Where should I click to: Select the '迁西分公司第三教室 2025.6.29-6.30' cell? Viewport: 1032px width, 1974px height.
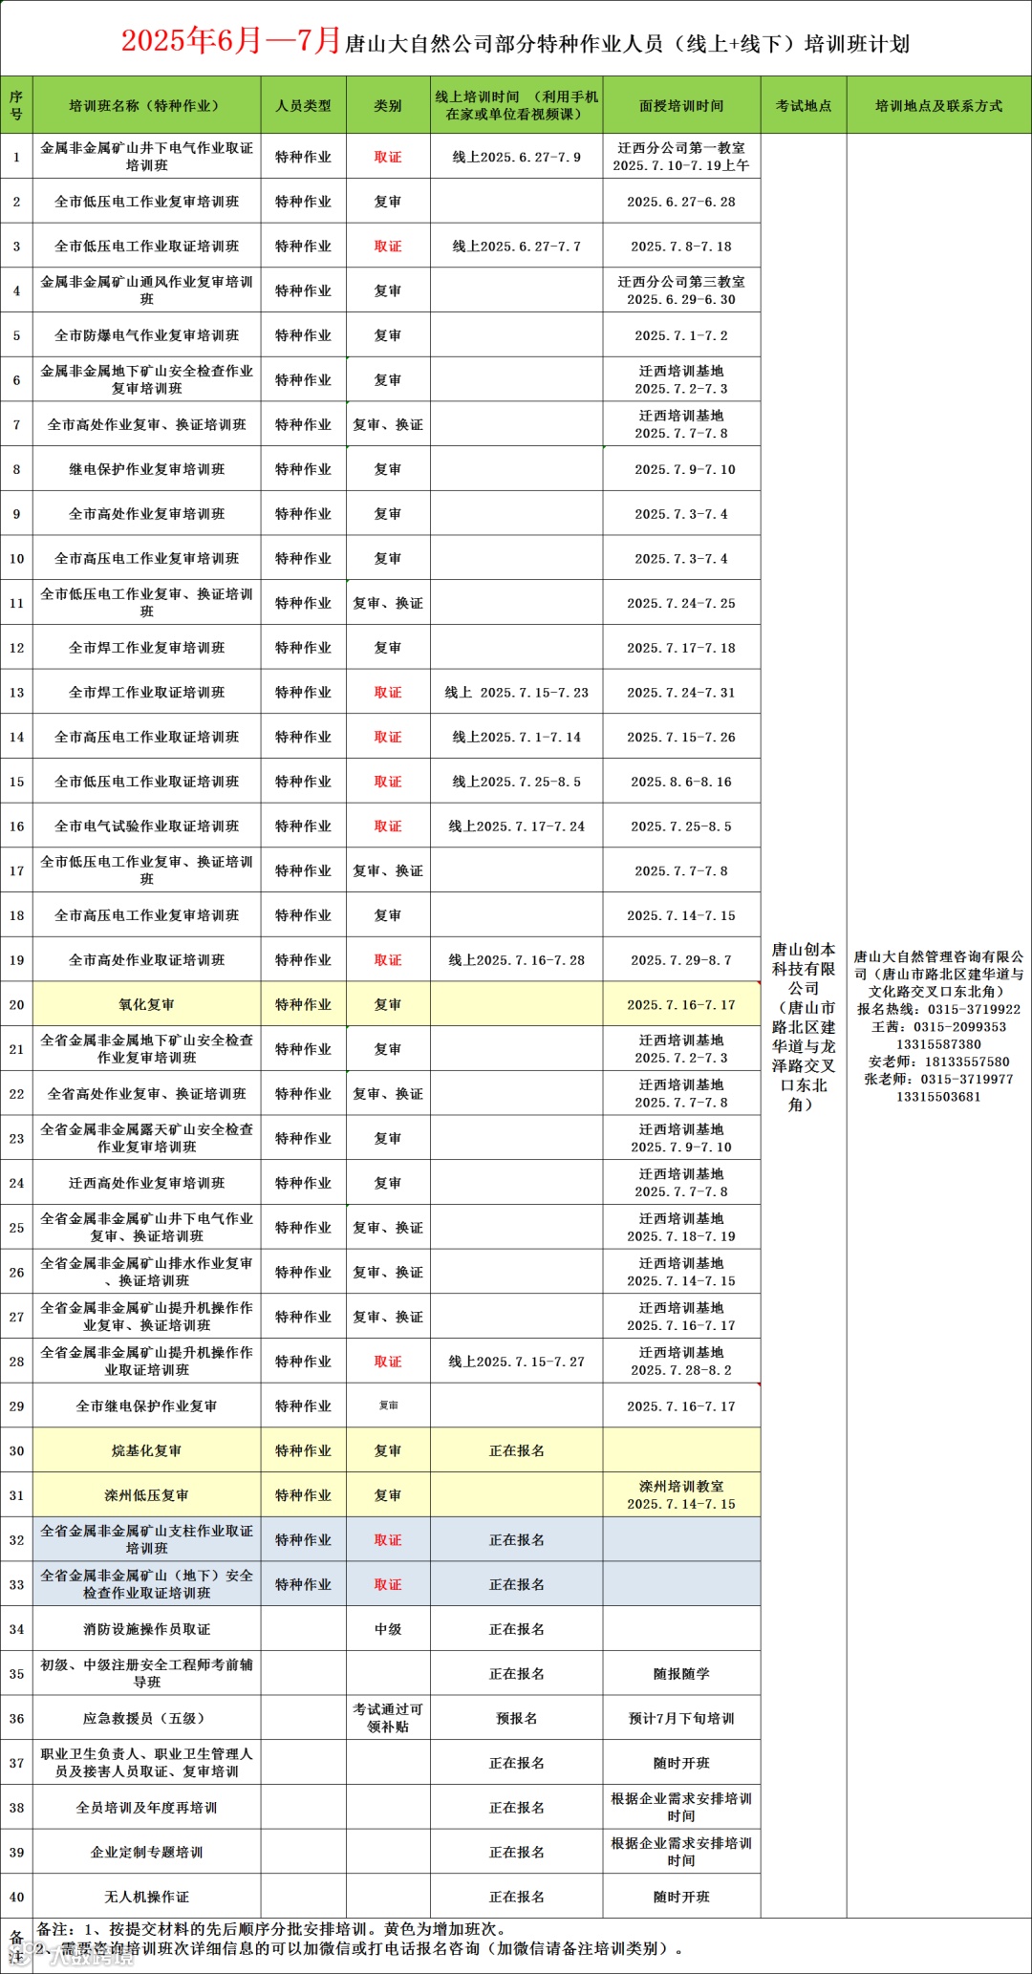pyautogui.click(x=681, y=290)
